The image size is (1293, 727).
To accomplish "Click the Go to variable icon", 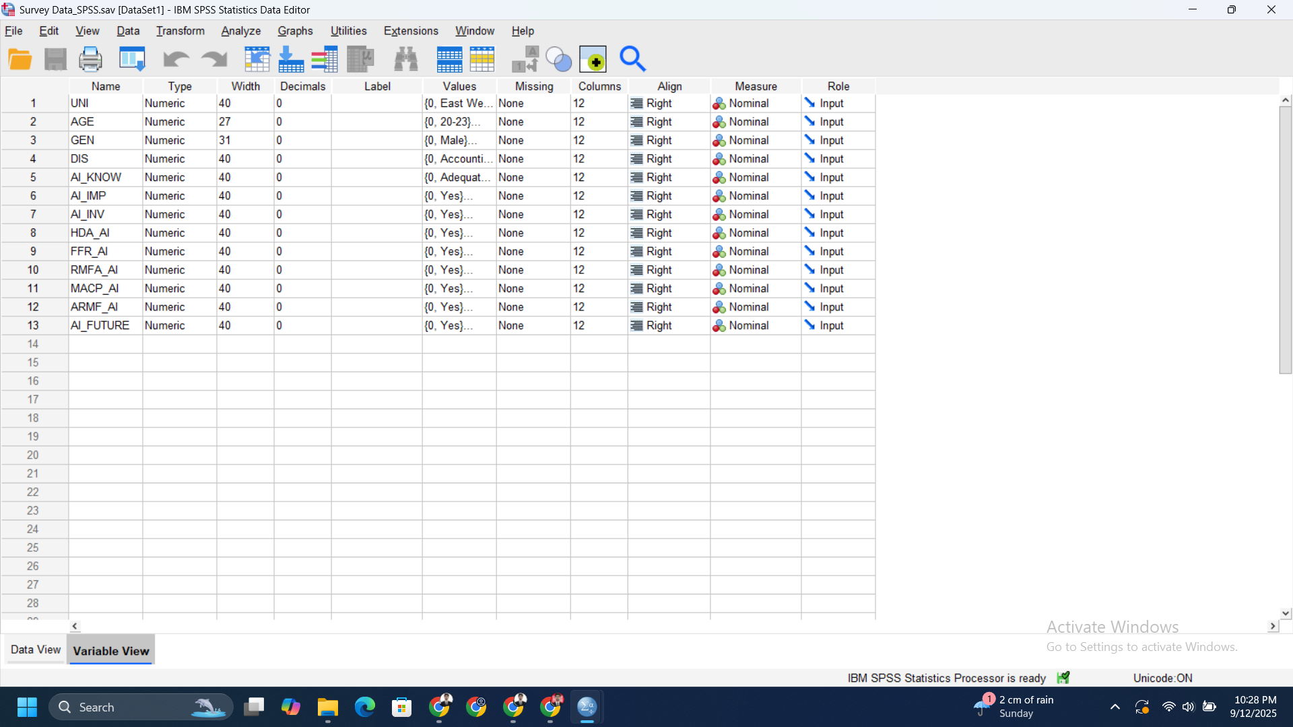I will click(291, 60).
